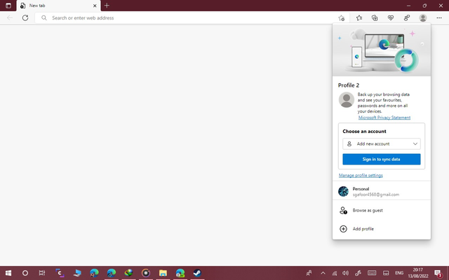Open Manage profile settings link
This screenshot has width=449, height=280.
(361, 176)
